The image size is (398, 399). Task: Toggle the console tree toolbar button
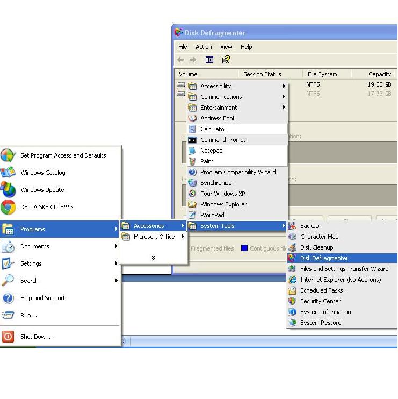209,60
